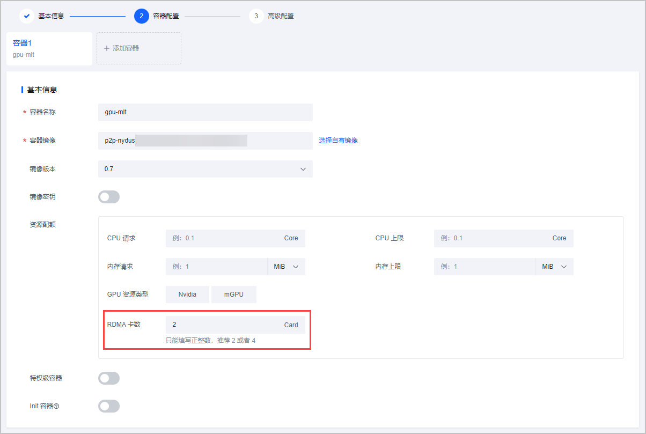The image size is (646, 434).
Task: Go to the 基本信息 step label
Action: tap(51, 16)
